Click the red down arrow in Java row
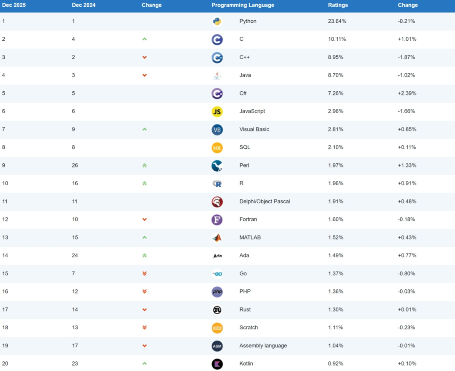The image size is (455, 371). click(x=145, y=75)
